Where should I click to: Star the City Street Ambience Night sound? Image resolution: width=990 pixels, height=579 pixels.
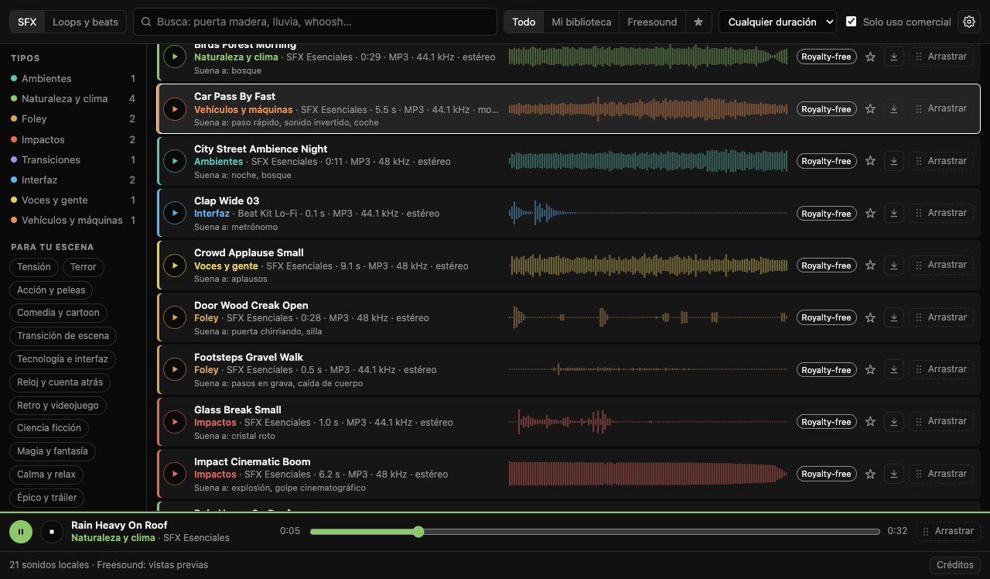pyautogui.click(x=870, y=161)
